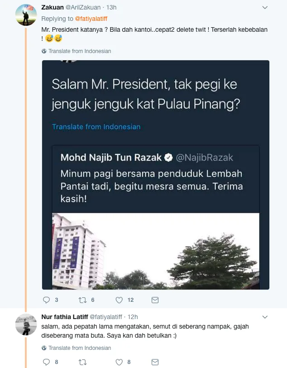The image size is (287, 368).
Task: Click the 12h timestamp on Nur fathia's tweet
Action: pyautogui.click(x=133, y=317)
